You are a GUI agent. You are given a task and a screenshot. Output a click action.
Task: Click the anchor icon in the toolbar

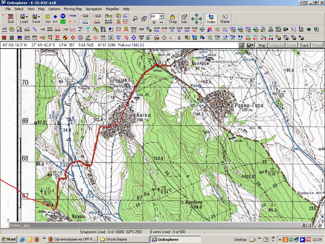tap(179, 38)
